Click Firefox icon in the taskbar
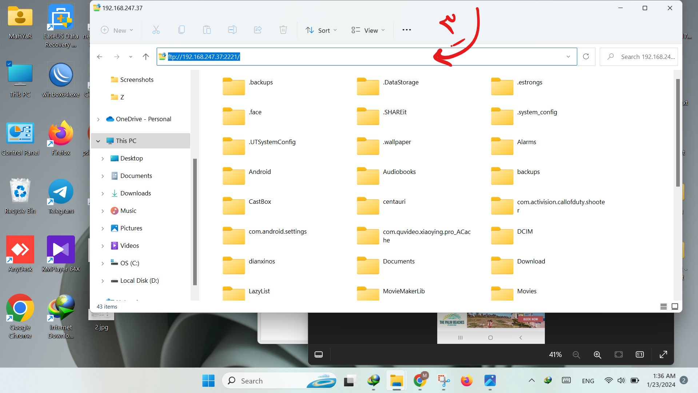 pyautogui.click(x=467, y=381)
